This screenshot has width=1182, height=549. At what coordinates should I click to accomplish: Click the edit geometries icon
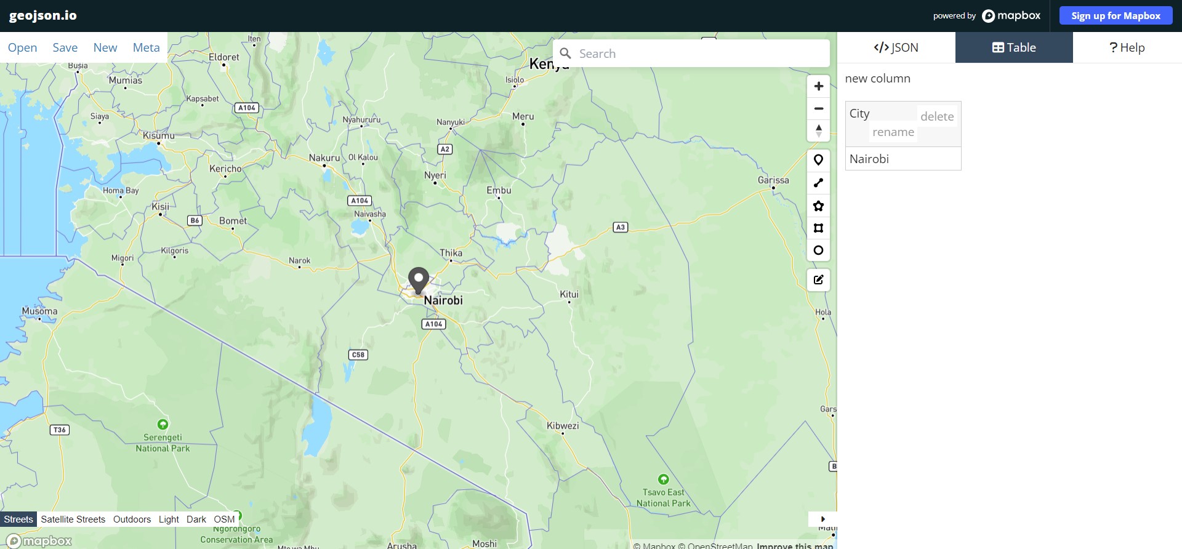[x=818, y=280]
